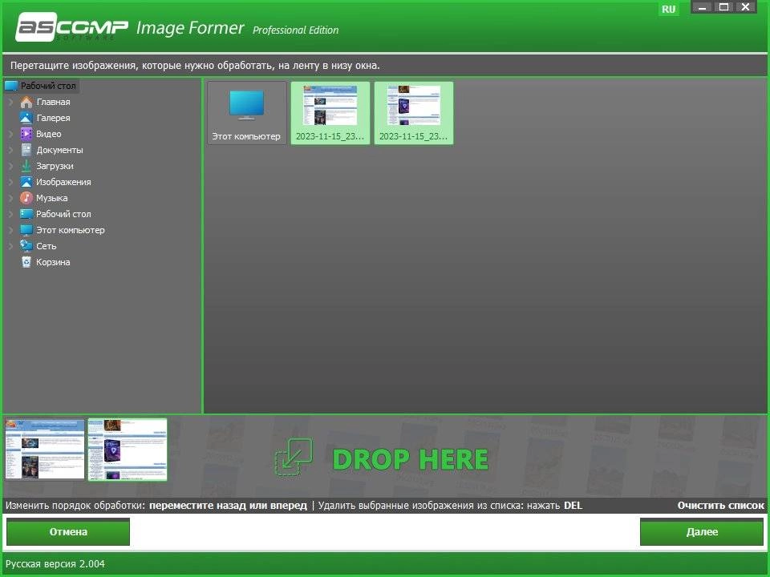Click the Галерея gallery icon
This screenshot has width=770, height=577.
click(26, 118)
